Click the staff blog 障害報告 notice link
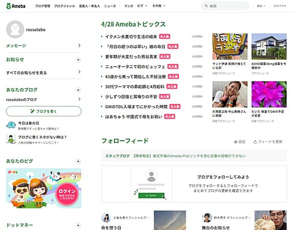The height and width of the screenshot is (230, 294). coord(189,156)
